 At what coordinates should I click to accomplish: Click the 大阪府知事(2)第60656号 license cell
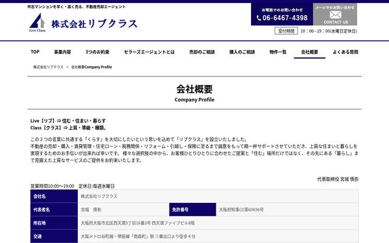287,210
